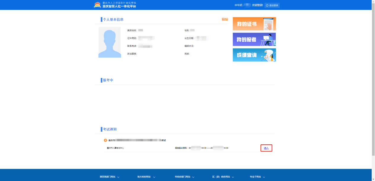Screen dimensions: 375x181
Task: Click the orange 编辑 edit link
Action: pos(225,19)
